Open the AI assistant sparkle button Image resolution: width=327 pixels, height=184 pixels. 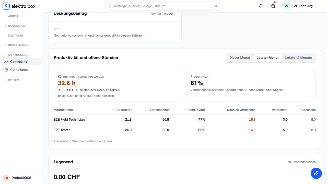pyautogui.click(x=316, y=173)
